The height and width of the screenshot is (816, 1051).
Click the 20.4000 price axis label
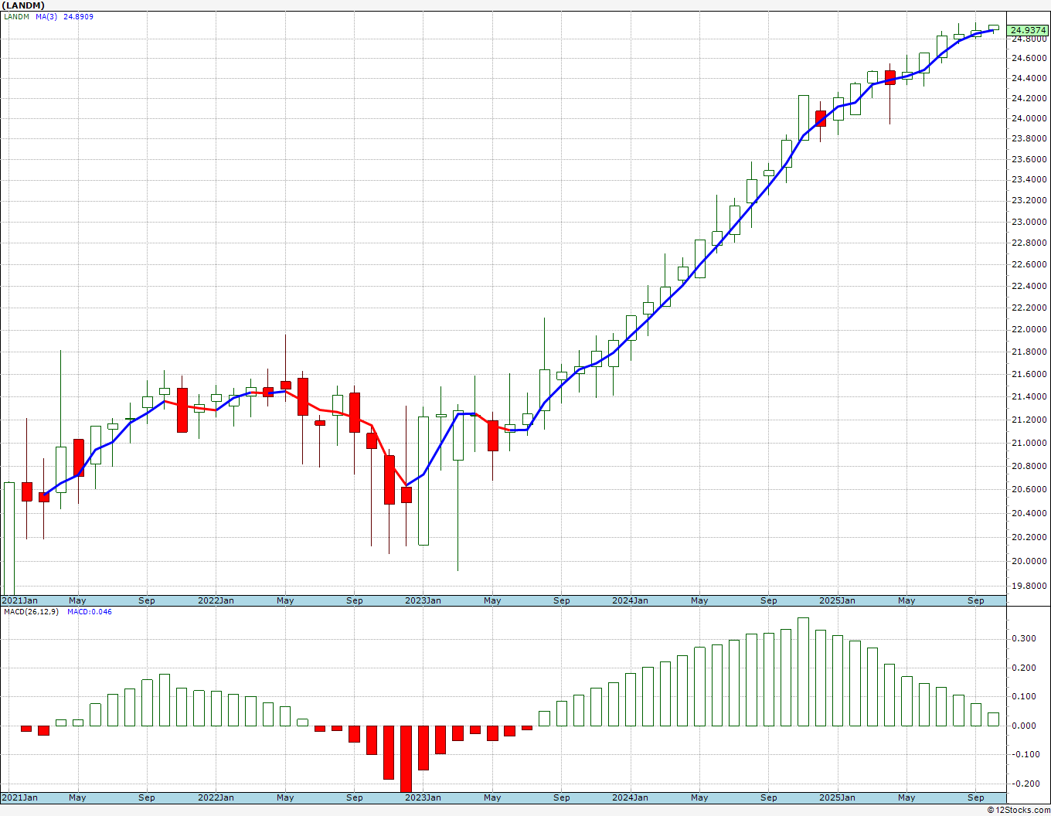[x=1029, y=513]
